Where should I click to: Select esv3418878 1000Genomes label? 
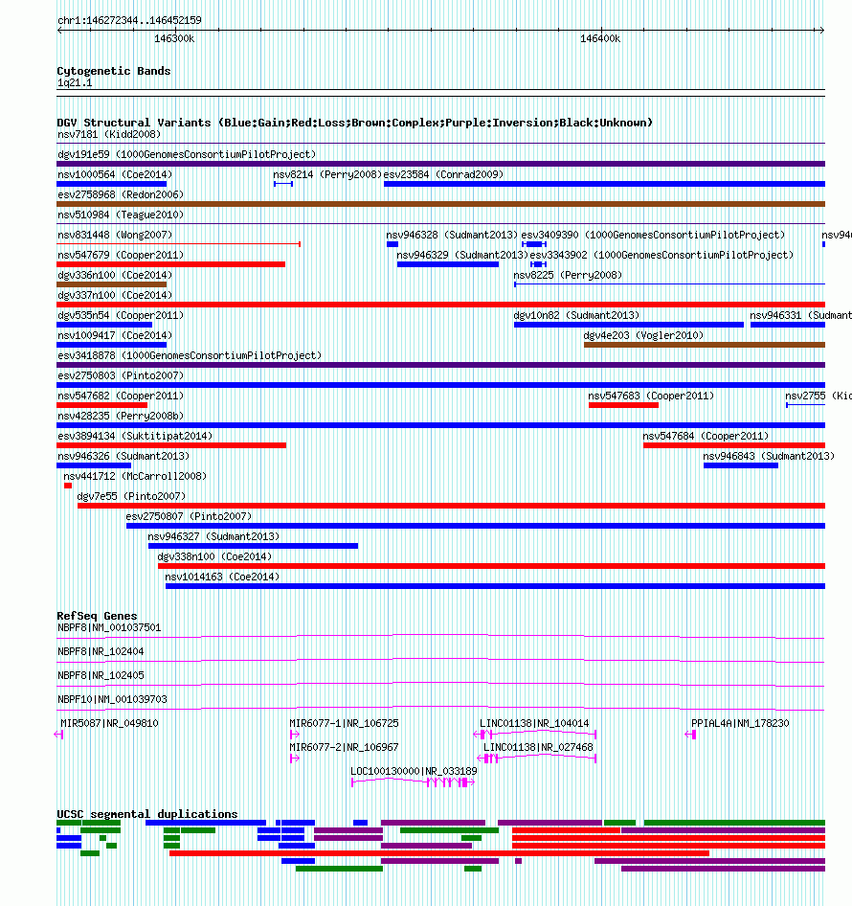[x=190, y=356]
